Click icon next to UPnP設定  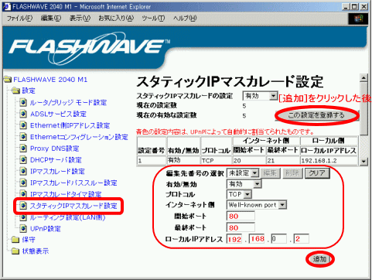click(23, 228)
